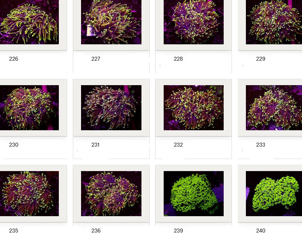Open the green hammer coral thumbnail 240
The width and height of the screenshot is (302, 243).
[x=274, y=194]
